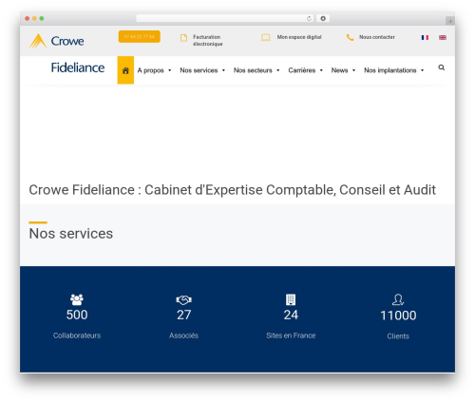Minimize the browser window yellow button

click(34, 19)
